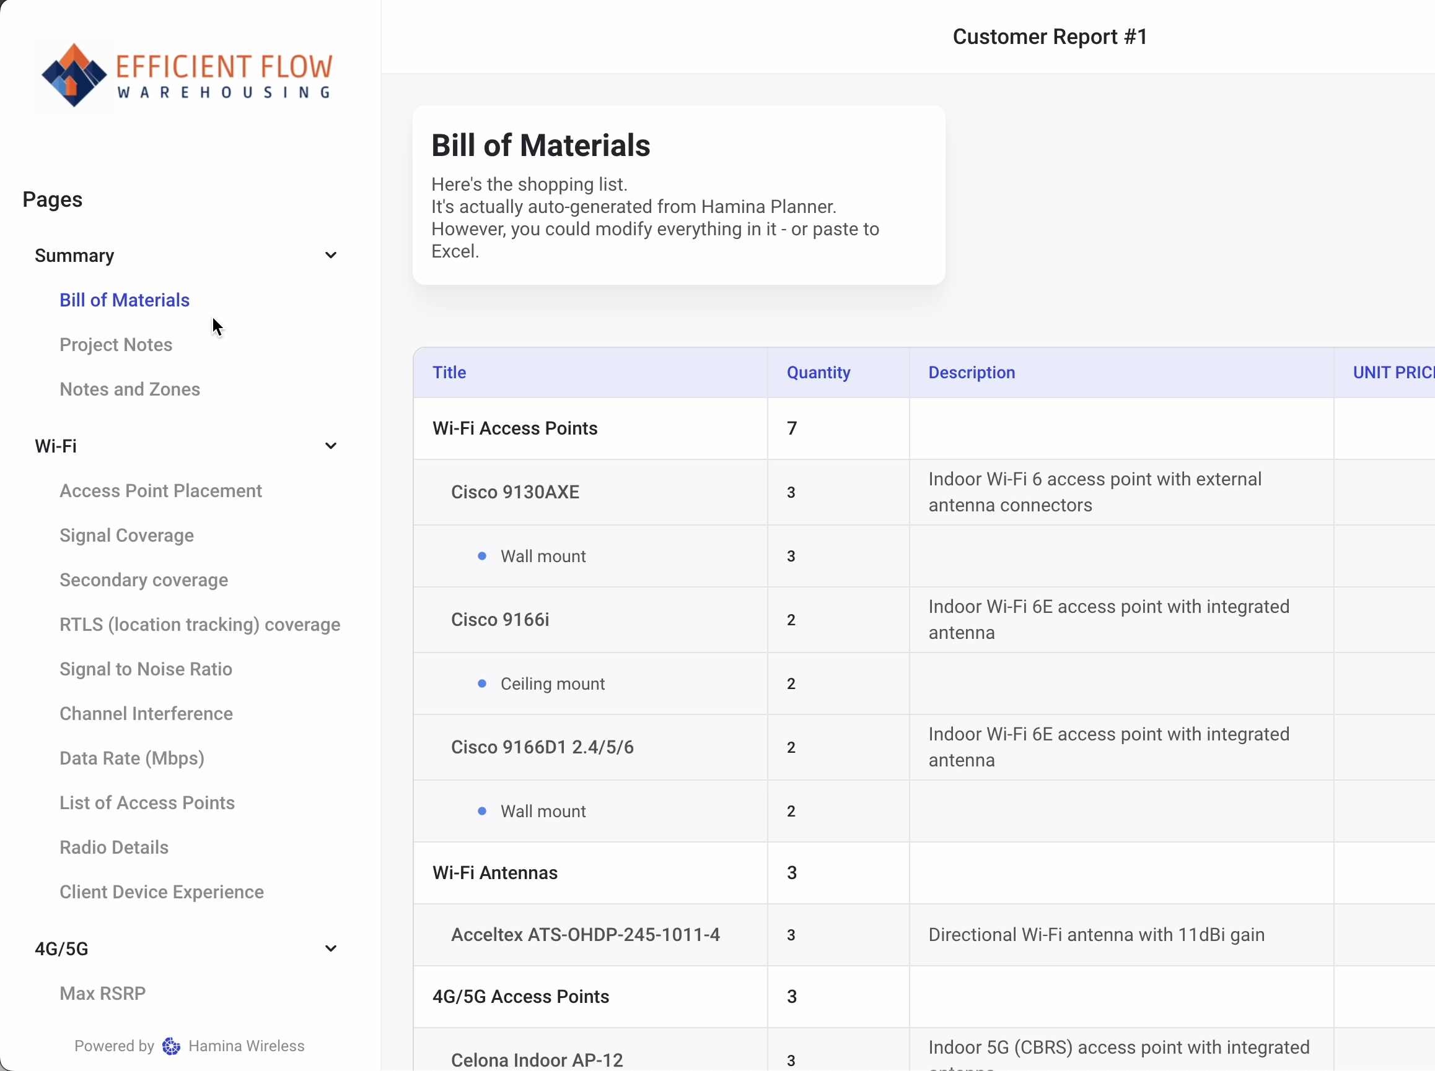The width and height of the screenshot is (1435, 1071).
Task: Select the Cisco 9166i row title
Action: 500,620
